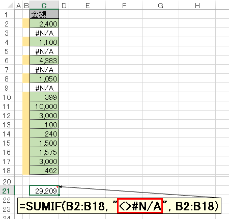Screen dimensions: 229x219
Task: Select column C header
Action: coord(44,6)
